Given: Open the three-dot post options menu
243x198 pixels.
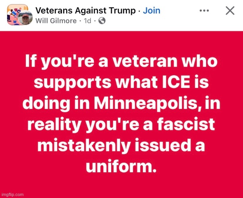Looking at the screenshot, I should click(204, 11).
